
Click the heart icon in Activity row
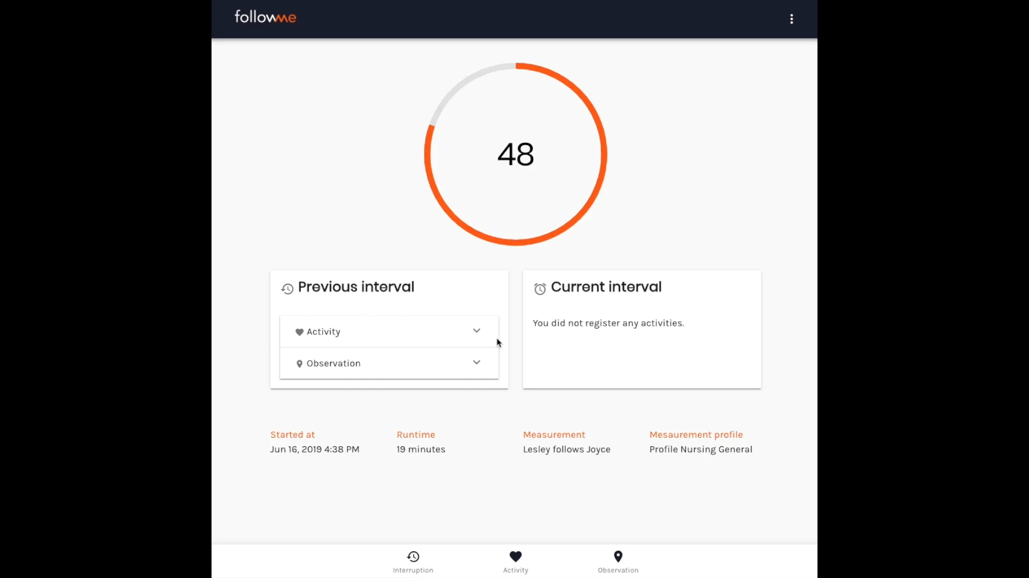point(300,332)
